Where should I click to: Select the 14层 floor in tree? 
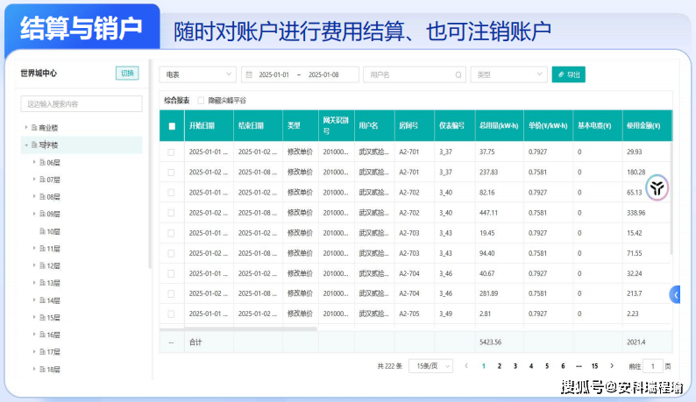pos(53,300)
